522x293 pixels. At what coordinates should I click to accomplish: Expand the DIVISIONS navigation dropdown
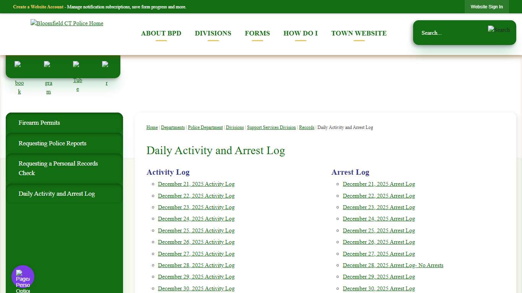213,33
